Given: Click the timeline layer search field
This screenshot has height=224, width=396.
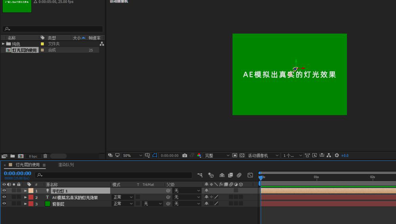Looking at the screenshot, I should pyautogui.click(x=114, y=175).
